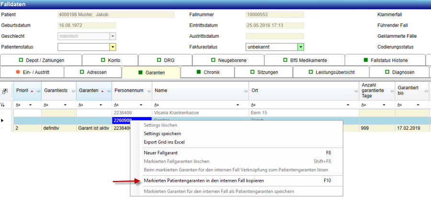The image size is (431, 201).
Task: Click the pin icon in Personennummer column header
Action: [147, 91]
